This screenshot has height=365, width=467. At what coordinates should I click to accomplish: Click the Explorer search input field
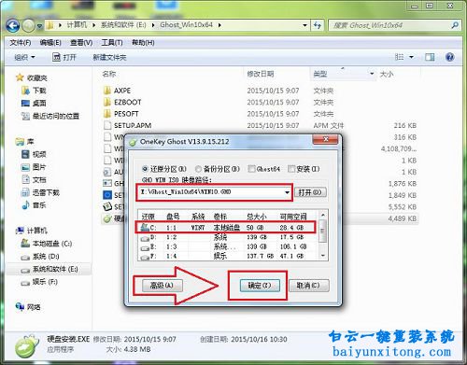(390, 25)
